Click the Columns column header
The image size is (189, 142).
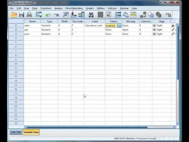pos(146,21)
